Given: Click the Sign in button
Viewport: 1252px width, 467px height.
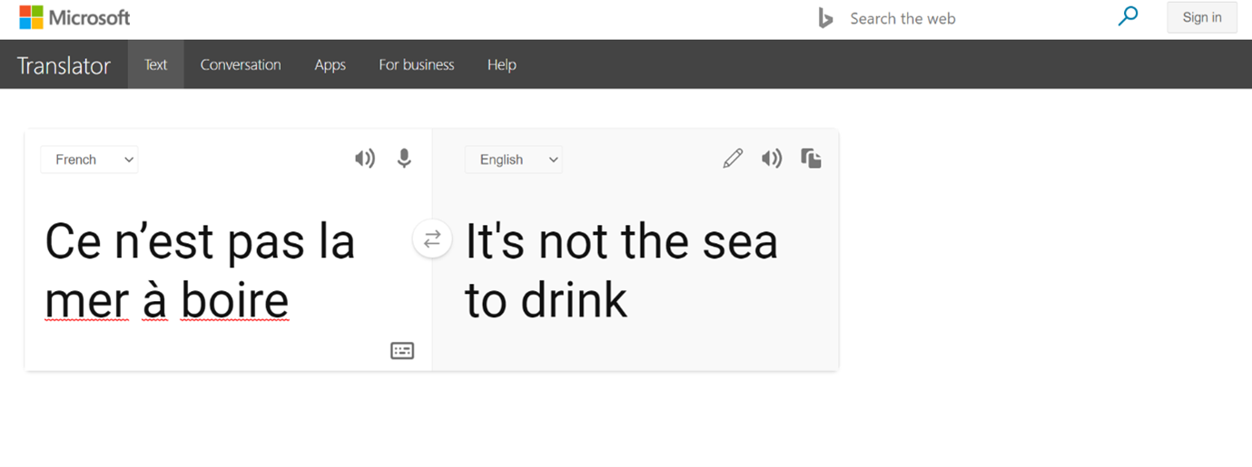Looking at the screenshot, I should [x=1201, y=17].
